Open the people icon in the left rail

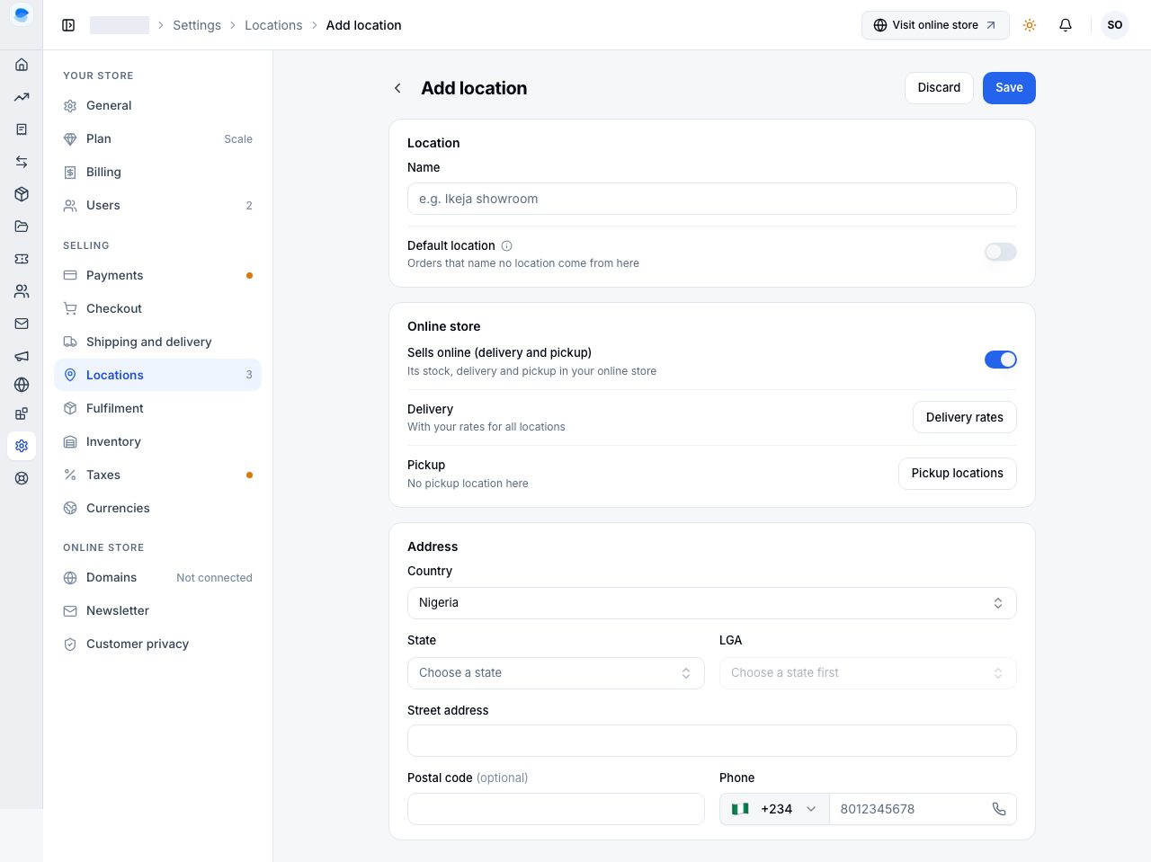pos(22,291)
